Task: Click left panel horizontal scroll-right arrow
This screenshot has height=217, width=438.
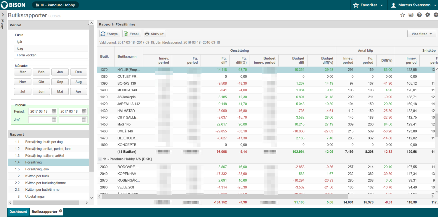Action: click(86, 202)
